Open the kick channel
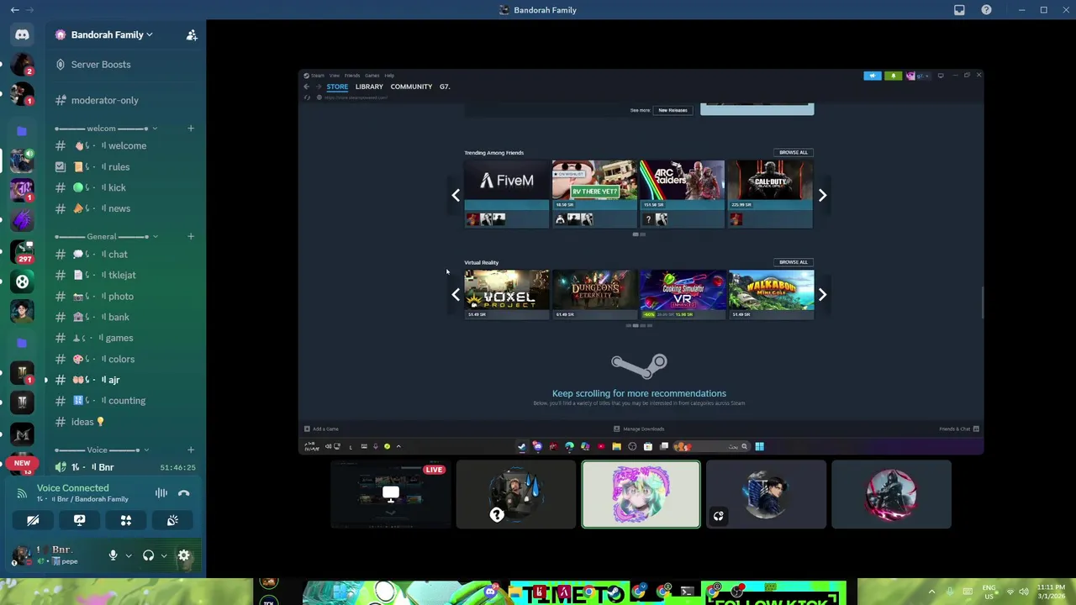The width and height of the screenshot is (1076, 605). coord(126,187)
